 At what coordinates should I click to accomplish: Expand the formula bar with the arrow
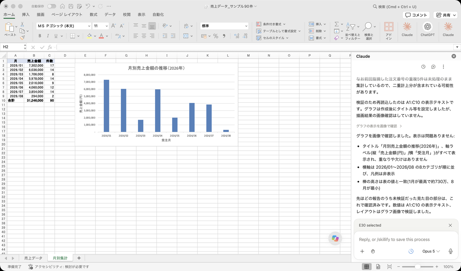point(457,47)
